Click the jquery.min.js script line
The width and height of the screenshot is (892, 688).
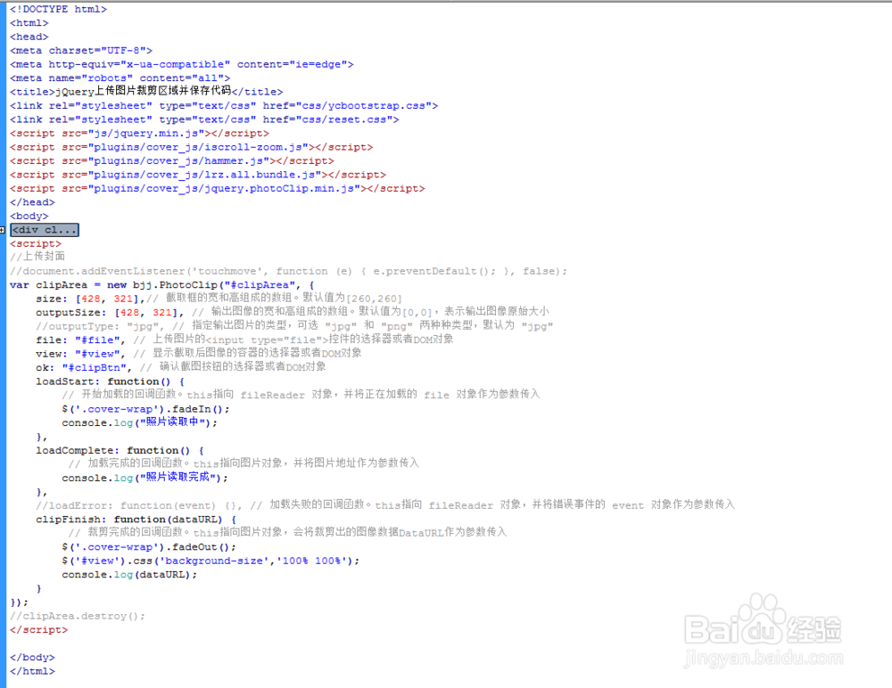[139, 133]
